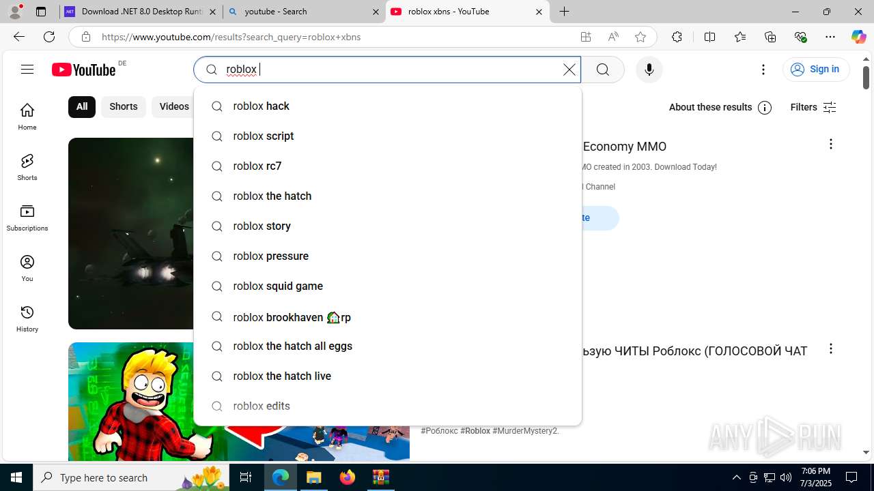Open the Filters options
This screenshot has height=491, width=874.
(813, 107)
